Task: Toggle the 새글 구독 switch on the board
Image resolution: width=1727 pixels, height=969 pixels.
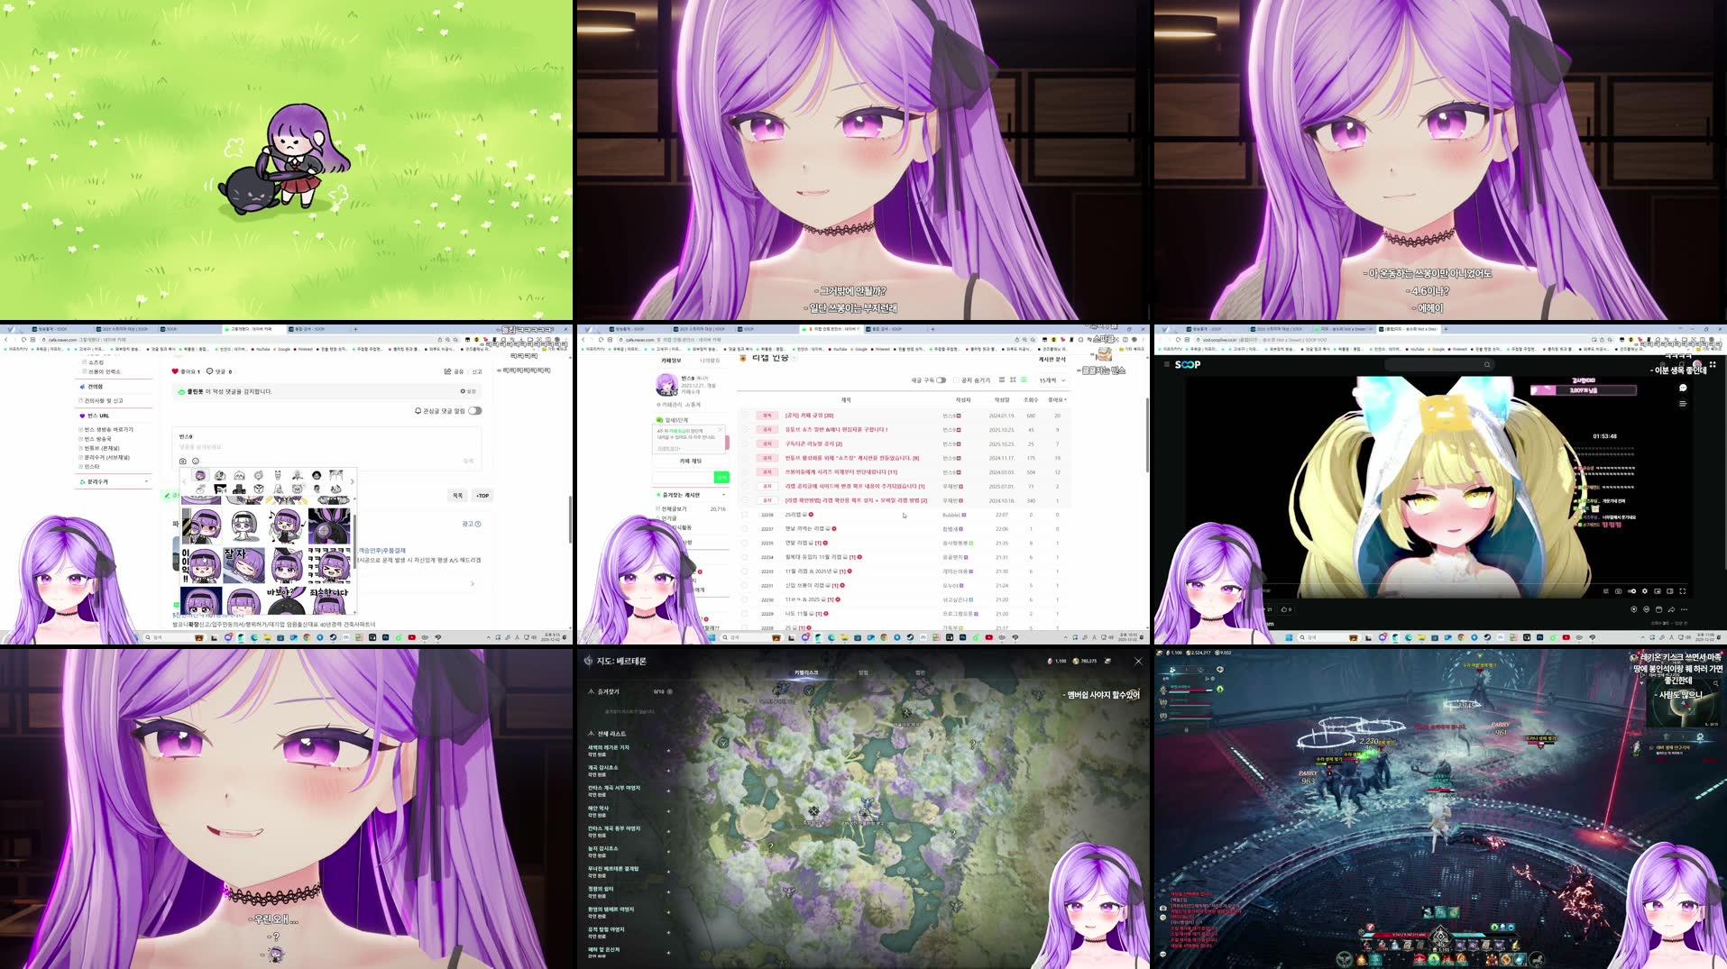Action: pos(941,380)
